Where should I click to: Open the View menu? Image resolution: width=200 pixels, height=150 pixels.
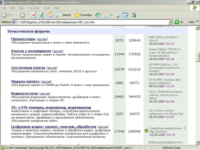coord(21,8)
